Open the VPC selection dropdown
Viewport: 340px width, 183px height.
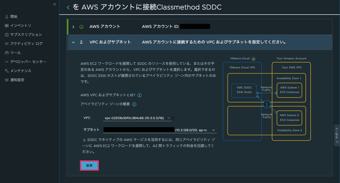pyautogui.click(x=169, y=118)
